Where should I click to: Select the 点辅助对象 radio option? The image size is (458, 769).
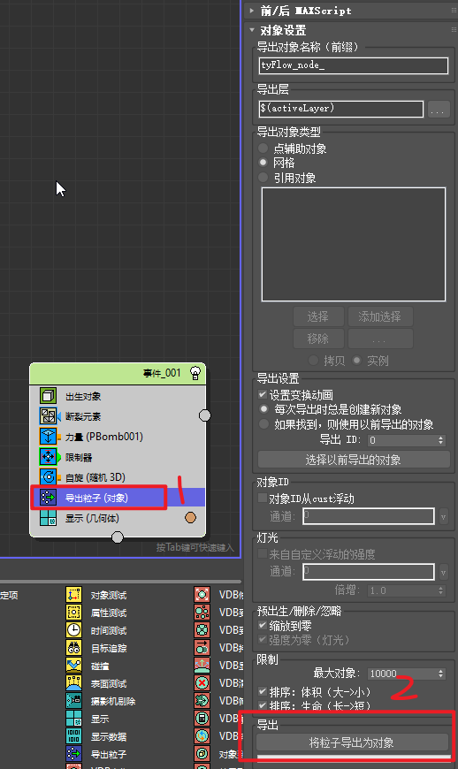click(263, 148)
